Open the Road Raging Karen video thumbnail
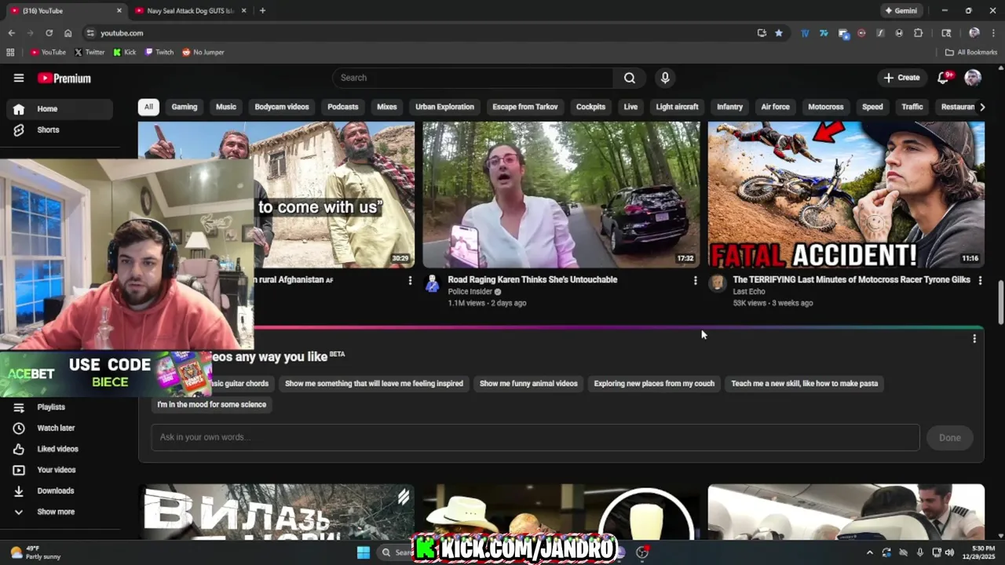The height and width of the screenshot is (565, 1005). (561, 195)
